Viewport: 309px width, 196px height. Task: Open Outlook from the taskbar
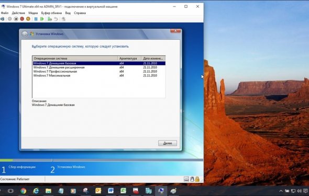(98, 191)
